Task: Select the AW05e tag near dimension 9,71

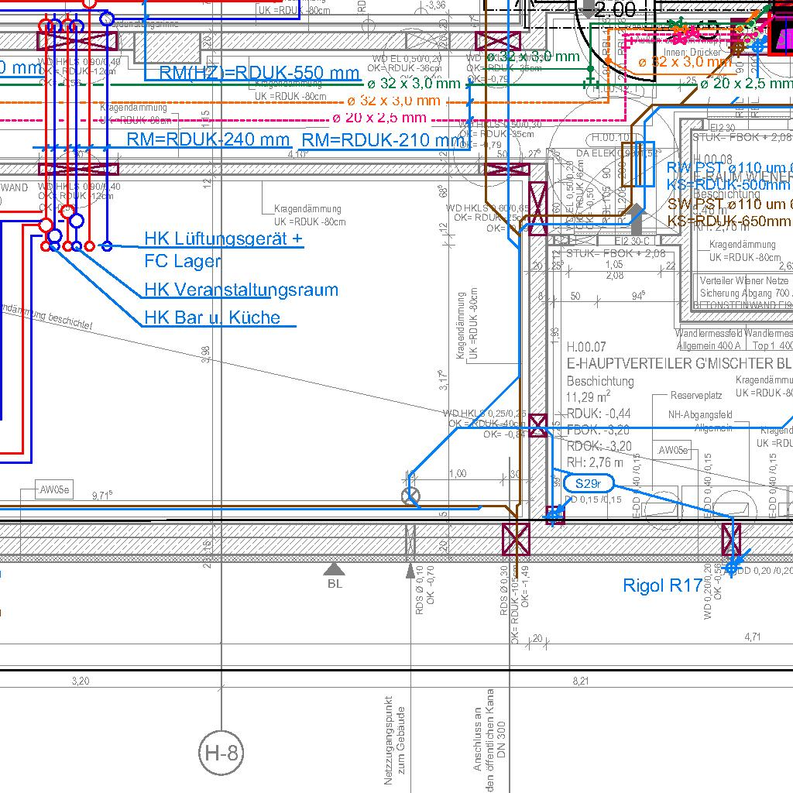Action: pyautogui.click(x=54, y=489)
